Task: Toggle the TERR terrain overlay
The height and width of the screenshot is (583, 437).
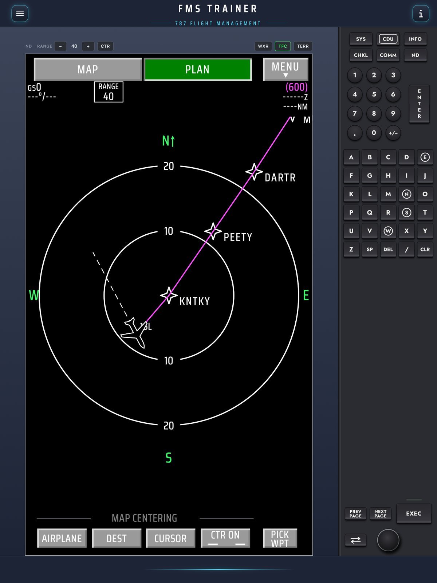Action: pos(303,46)
